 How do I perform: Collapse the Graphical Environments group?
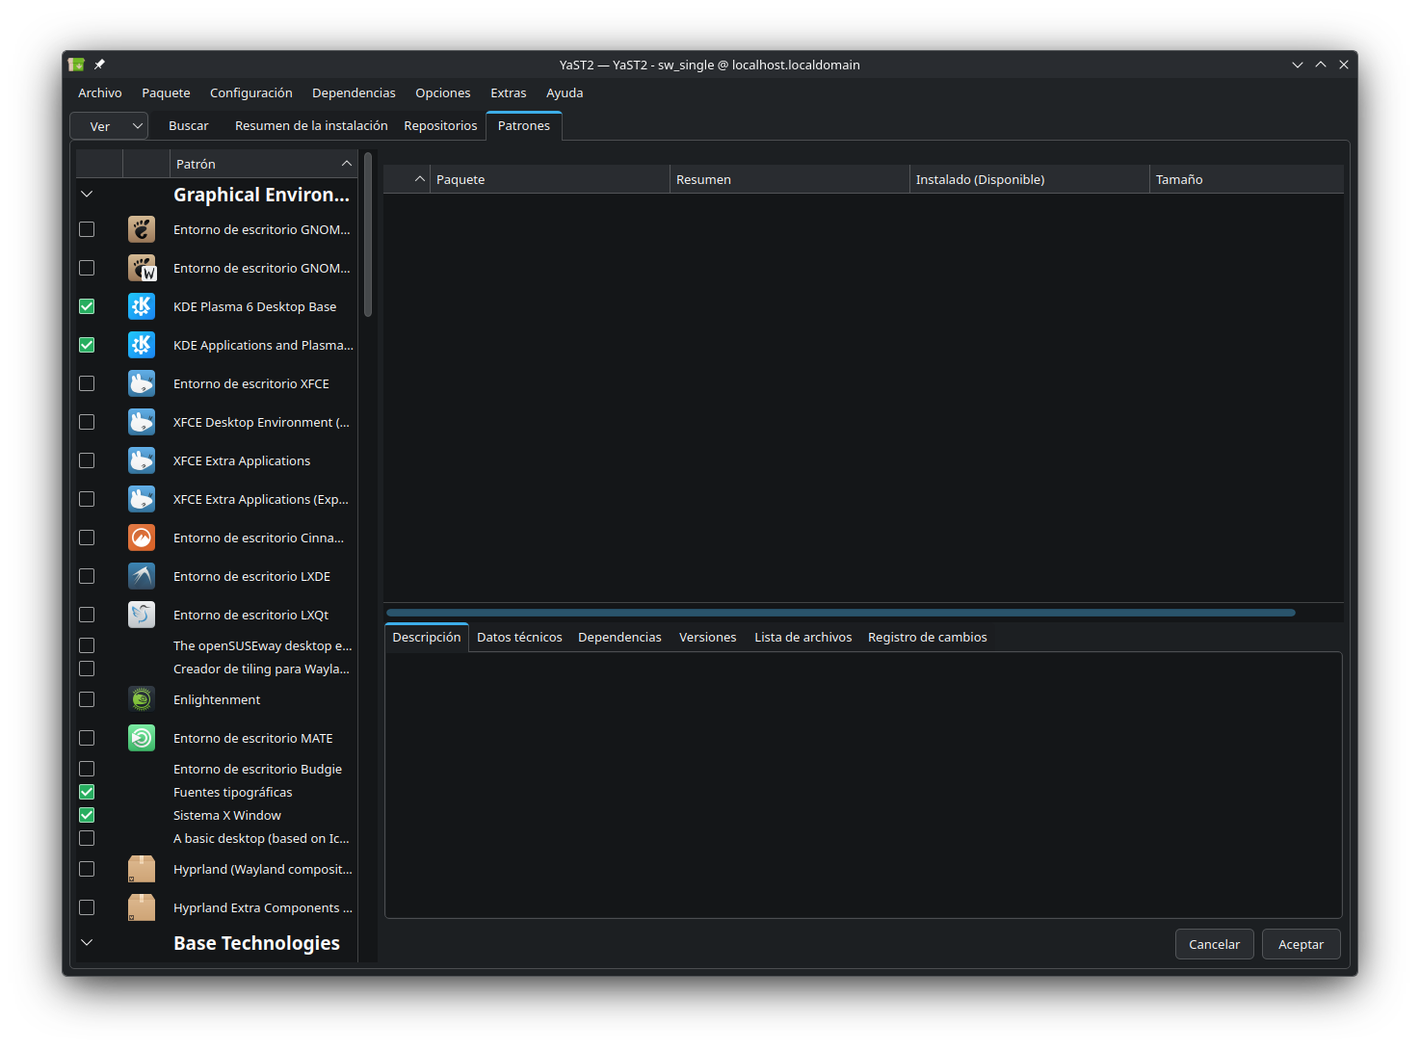point(87,195)
